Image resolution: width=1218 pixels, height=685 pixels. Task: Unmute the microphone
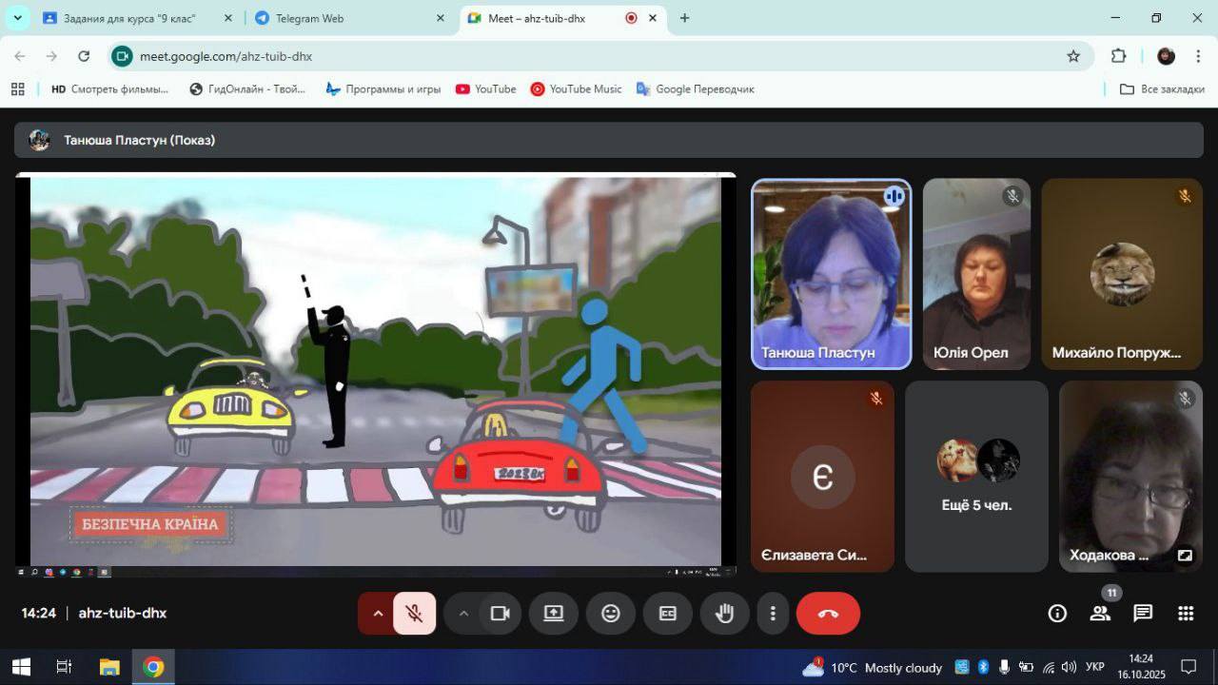coord(414,614)
